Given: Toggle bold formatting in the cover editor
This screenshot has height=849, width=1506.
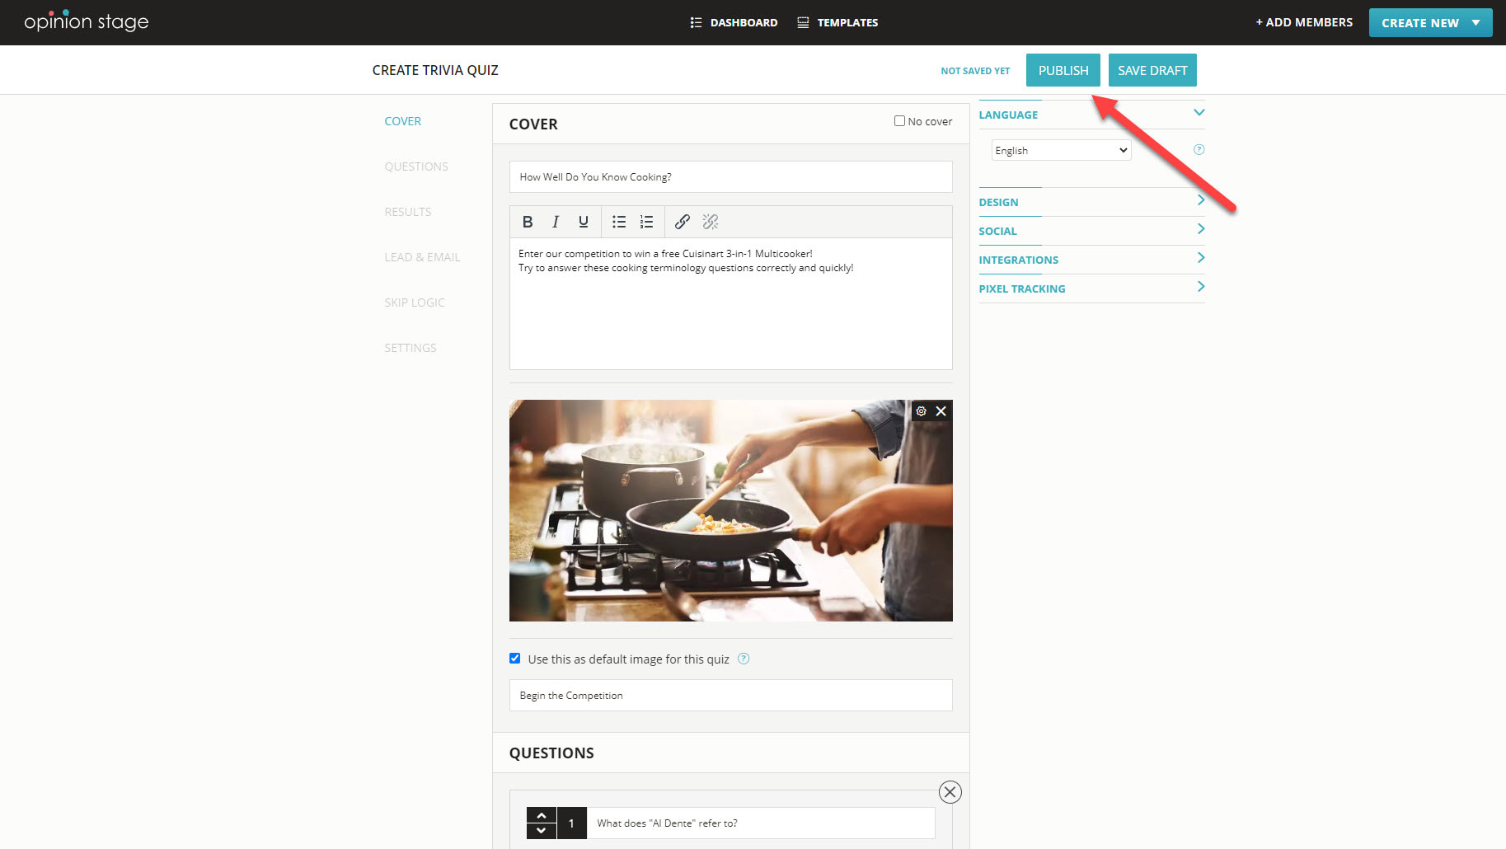Looking at the screenshot, I should (528, 222).
